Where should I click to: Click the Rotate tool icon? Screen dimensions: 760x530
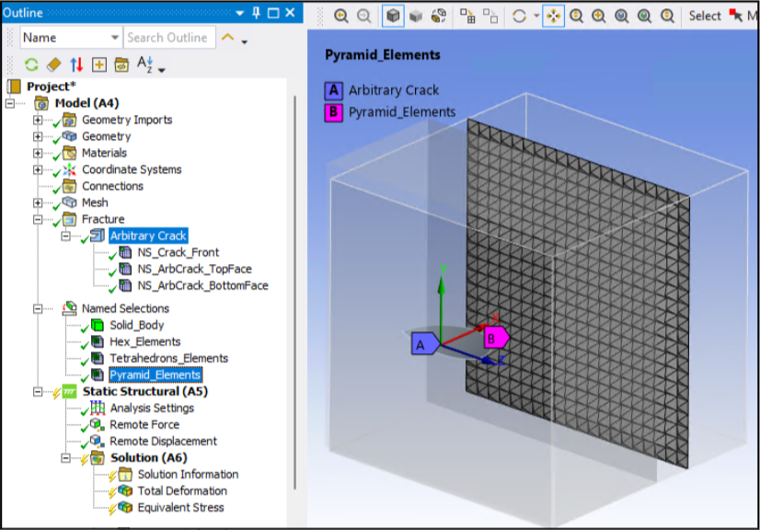click(x=520, y=16)
